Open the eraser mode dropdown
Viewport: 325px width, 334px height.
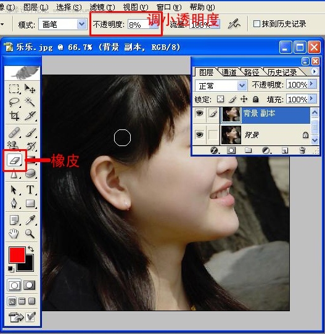82,24
